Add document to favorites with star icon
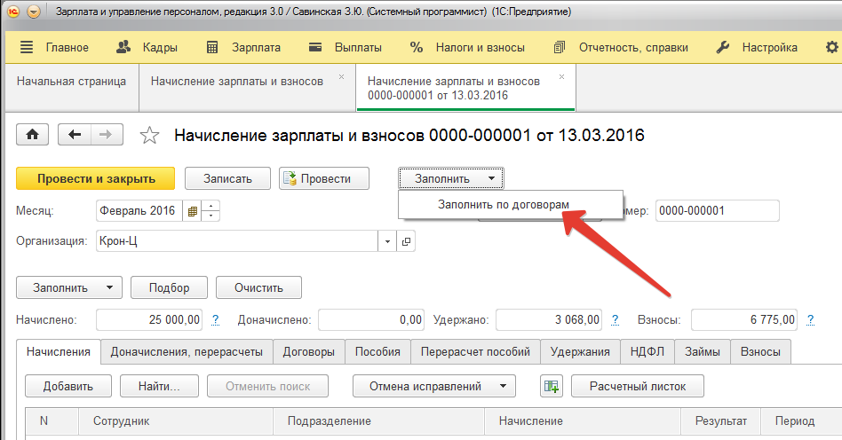The height and width of the screenshot is (440, 842). (150, 136)
